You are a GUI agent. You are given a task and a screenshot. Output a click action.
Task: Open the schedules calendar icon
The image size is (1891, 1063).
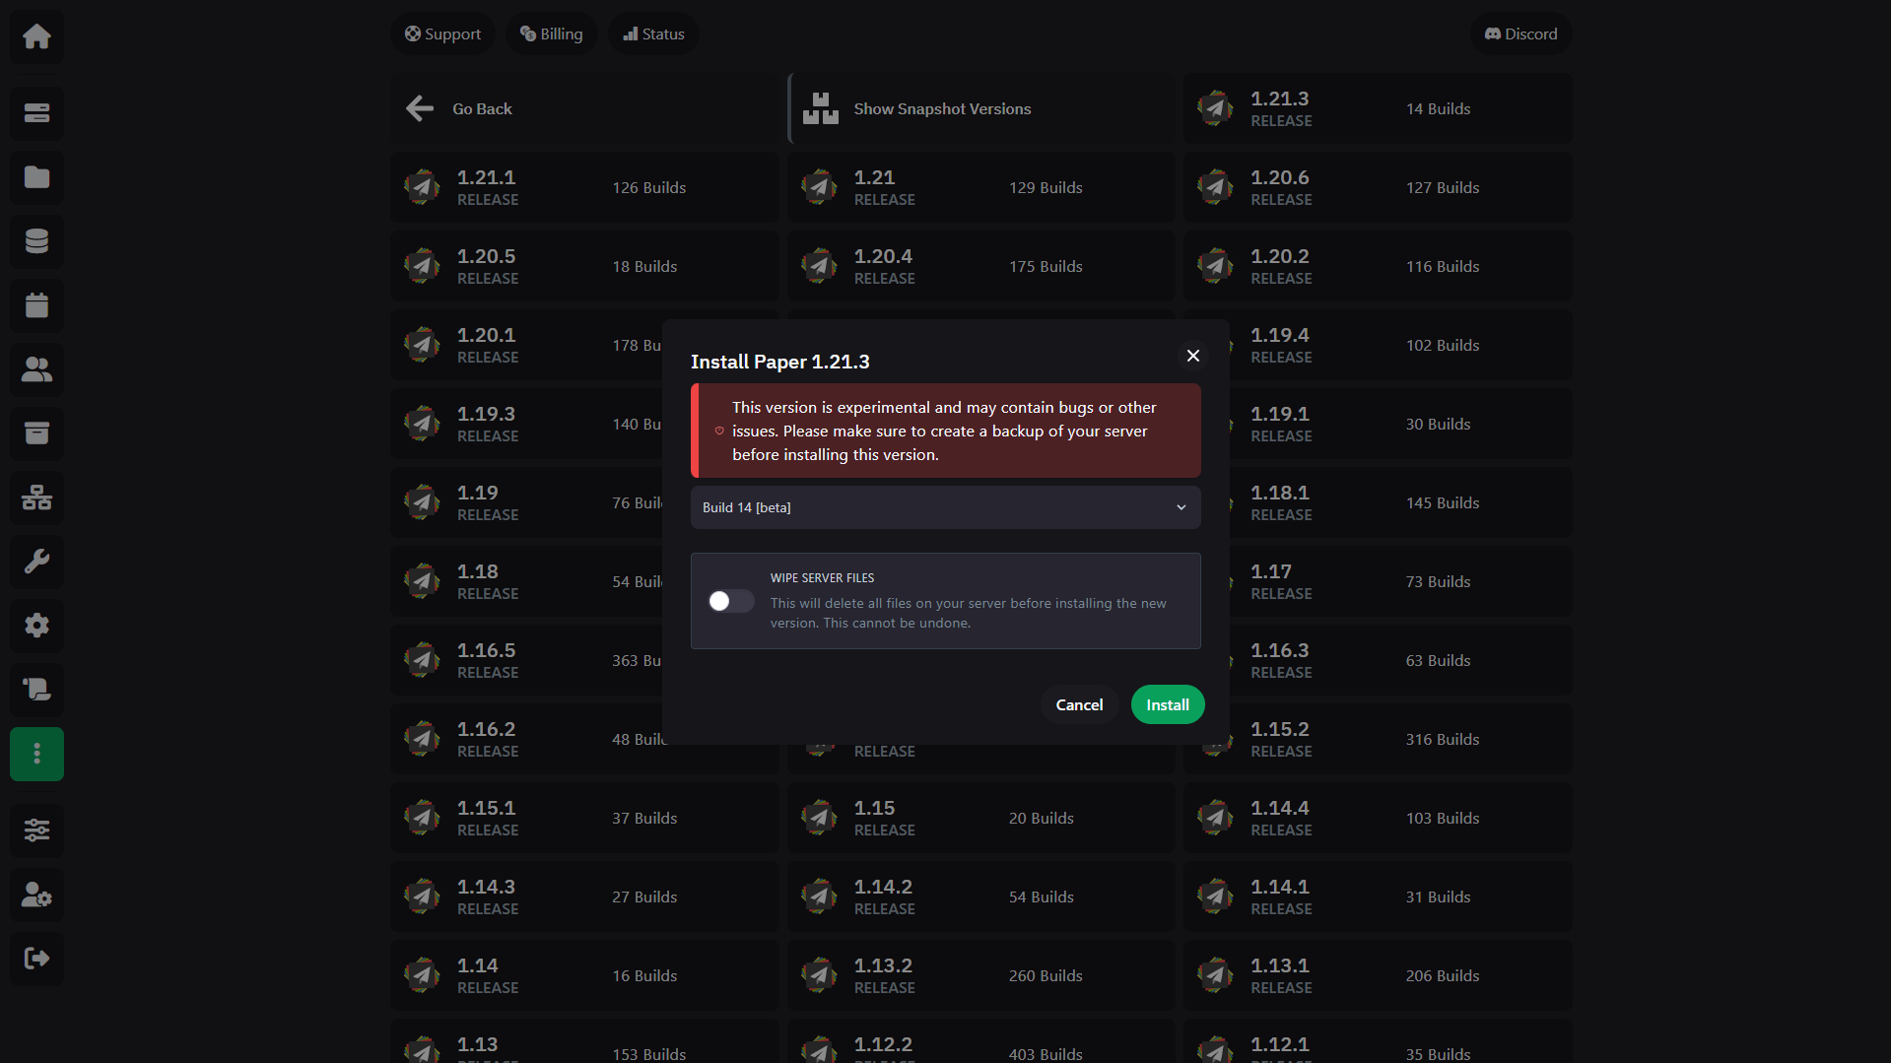click(x=36, y=305)
